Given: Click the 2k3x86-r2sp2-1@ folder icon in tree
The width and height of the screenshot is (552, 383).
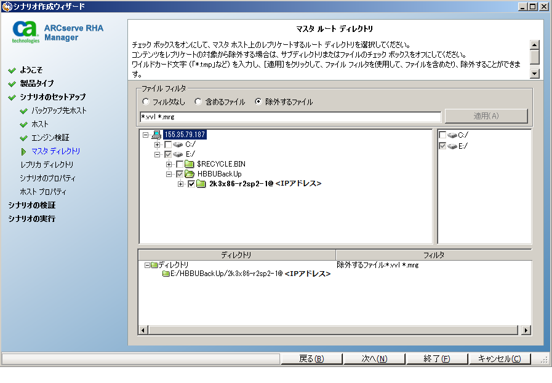Looking at the screenshot, I should [201, 184].
